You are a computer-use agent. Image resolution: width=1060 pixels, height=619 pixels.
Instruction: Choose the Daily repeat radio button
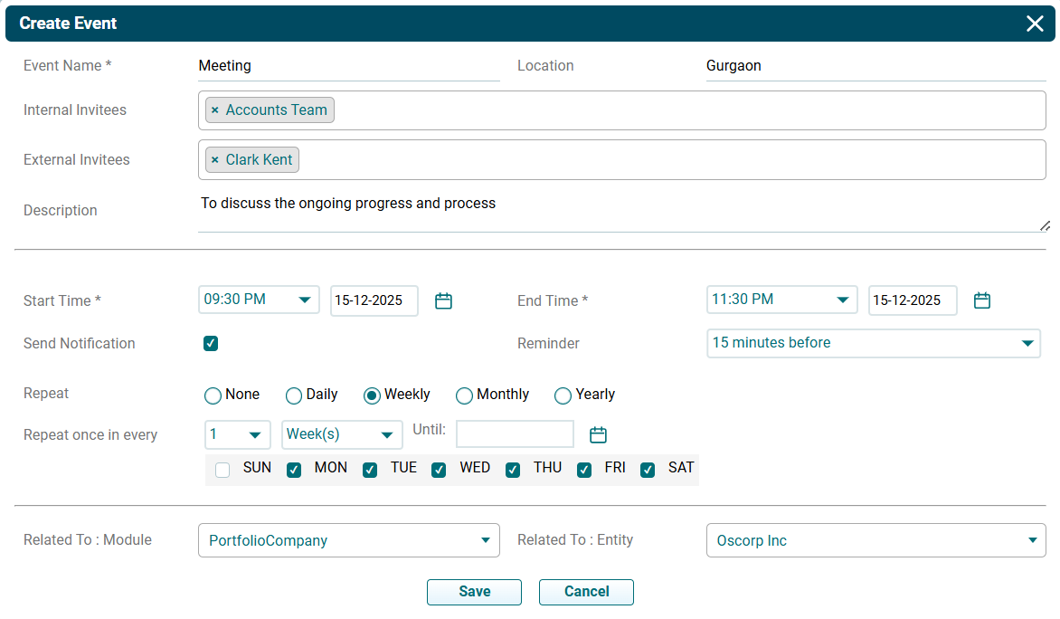294,395
